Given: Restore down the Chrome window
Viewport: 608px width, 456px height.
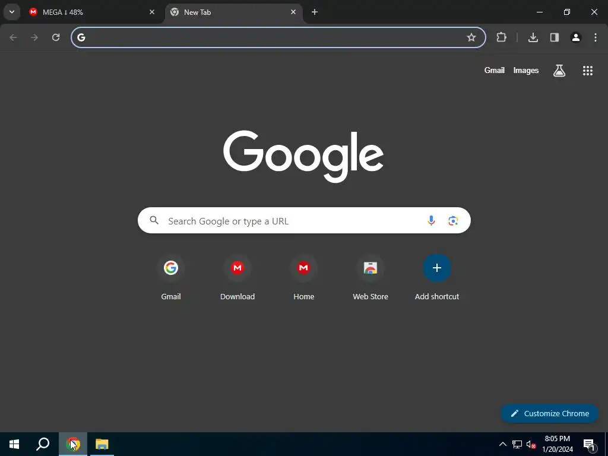Looking at the screenshot, I should 567,12.
